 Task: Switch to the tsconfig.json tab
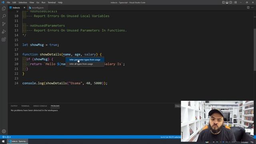click(38, 8)
